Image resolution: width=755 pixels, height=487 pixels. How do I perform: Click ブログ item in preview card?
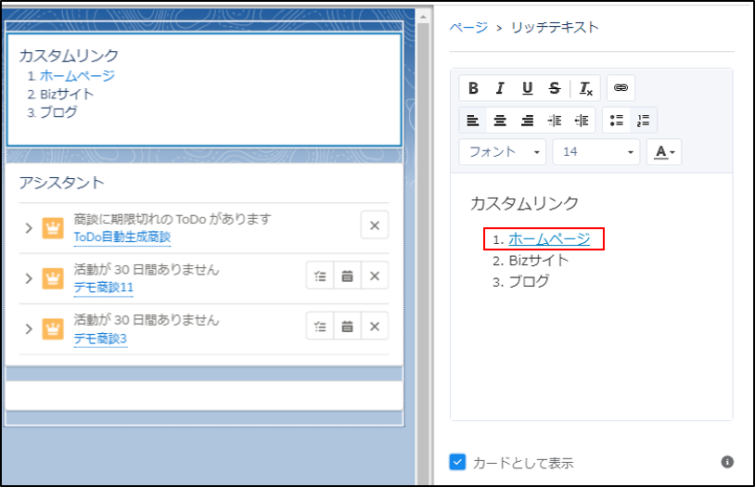[58, 112]
